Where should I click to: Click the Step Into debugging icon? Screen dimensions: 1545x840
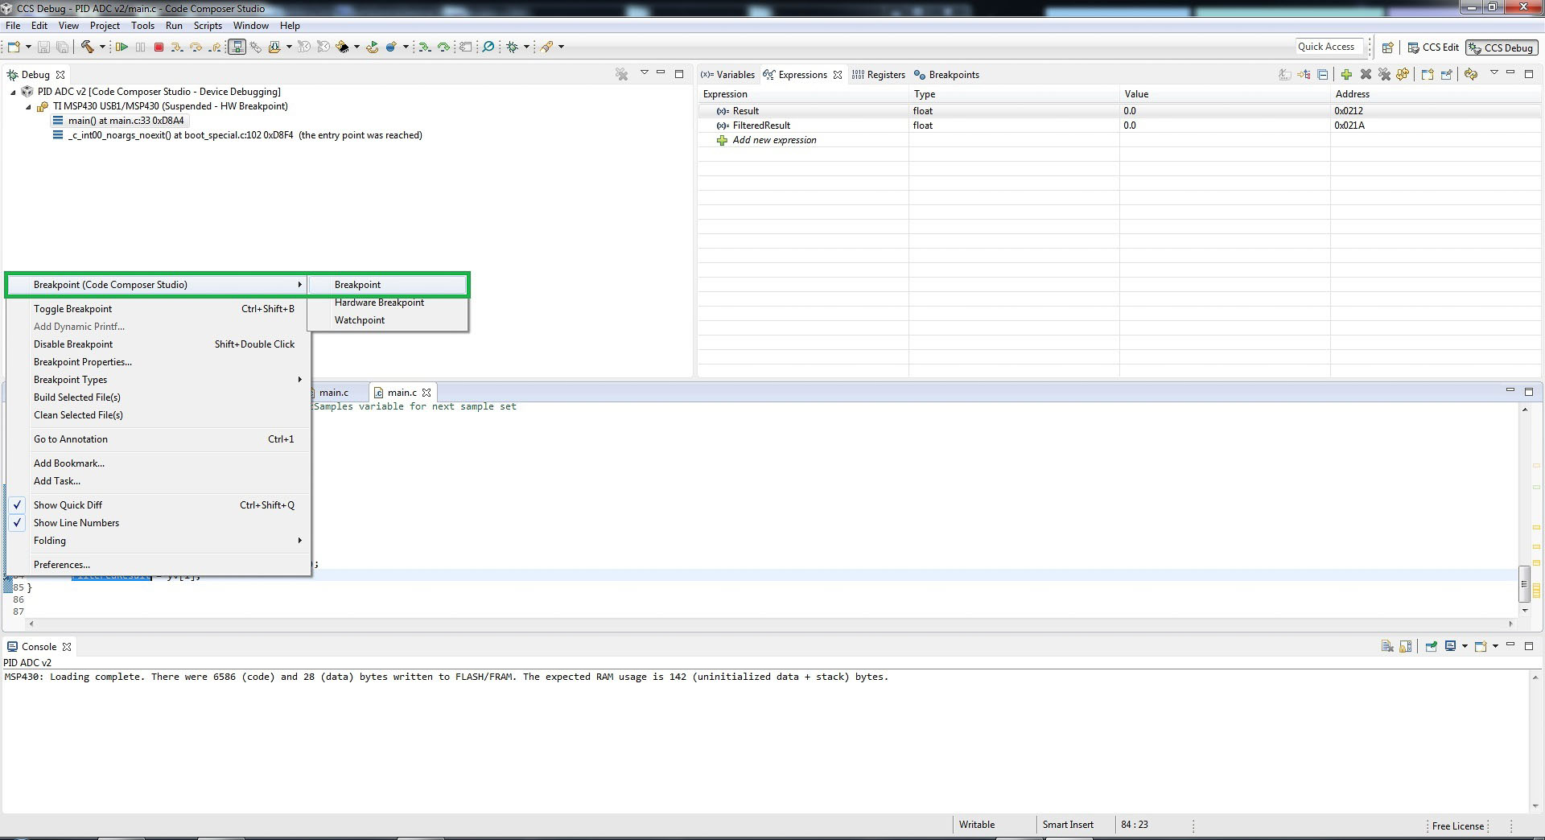[177, 47]
